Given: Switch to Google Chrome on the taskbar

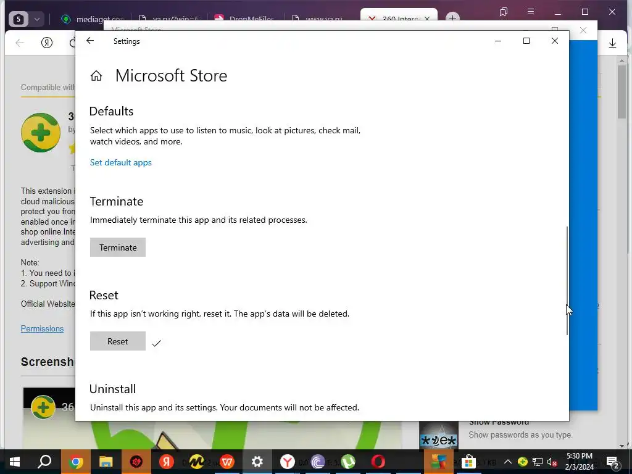Looking at the screenshot, I should 75,462.
